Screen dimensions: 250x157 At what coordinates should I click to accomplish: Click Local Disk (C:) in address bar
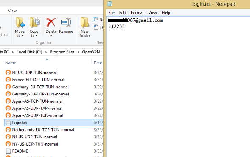29,52
